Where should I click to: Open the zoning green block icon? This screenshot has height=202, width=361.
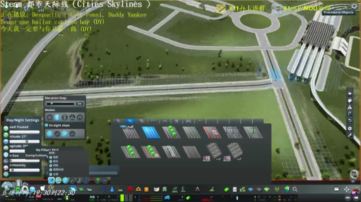227,189
